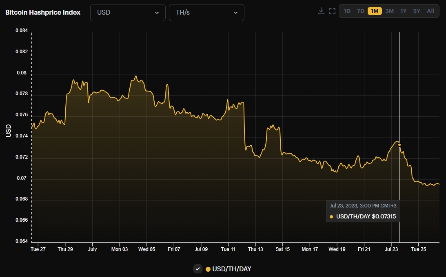The width and height of the screenshot is (446, 277).
Task: Click the 0.072 y-axis value
Action: pos(22,157)
